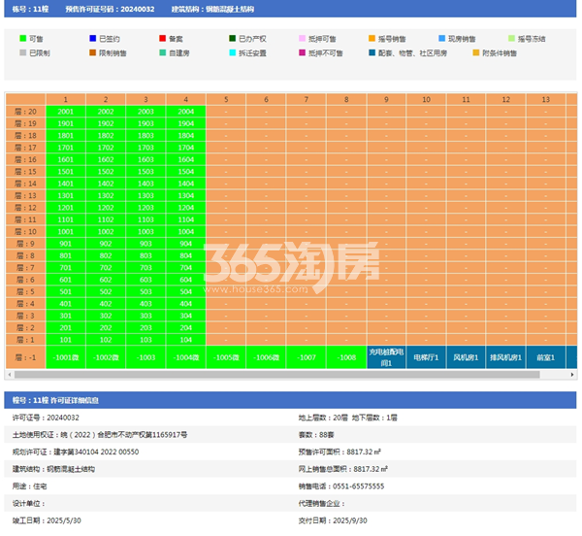Open unit 302

pos(106,316)
